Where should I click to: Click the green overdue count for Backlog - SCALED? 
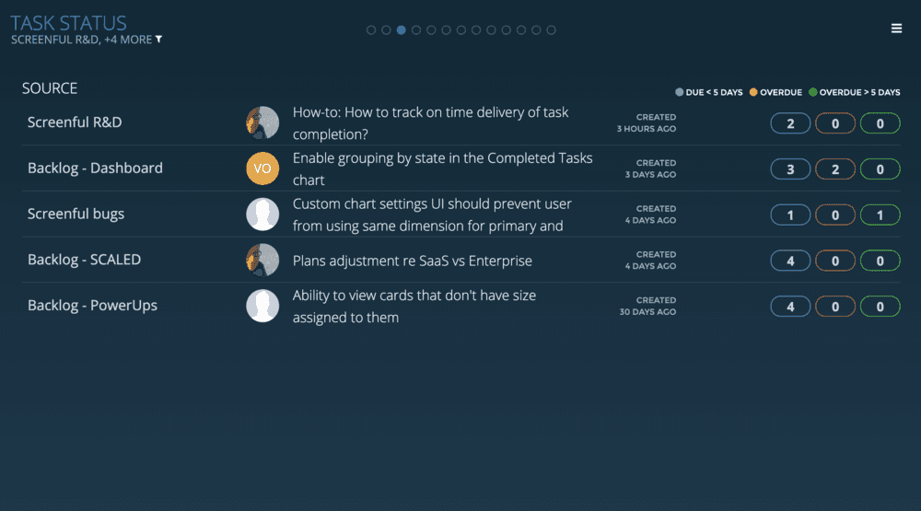[880, 261]
